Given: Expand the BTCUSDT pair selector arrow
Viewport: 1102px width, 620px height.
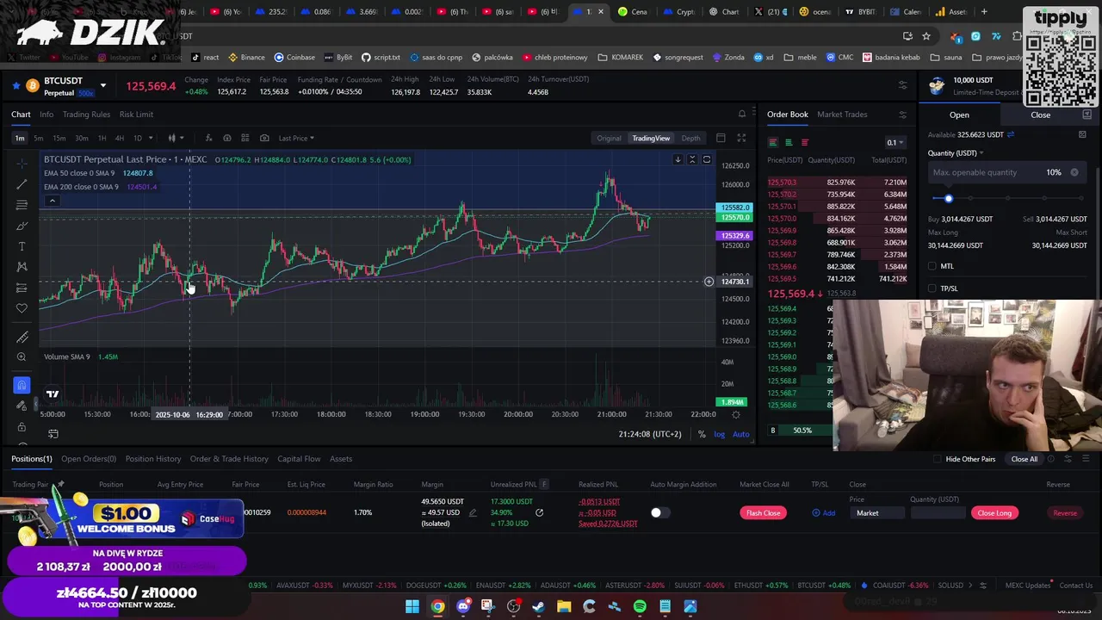Looking at the screenshot, I should pyautogui.click(x=102, y=85).
